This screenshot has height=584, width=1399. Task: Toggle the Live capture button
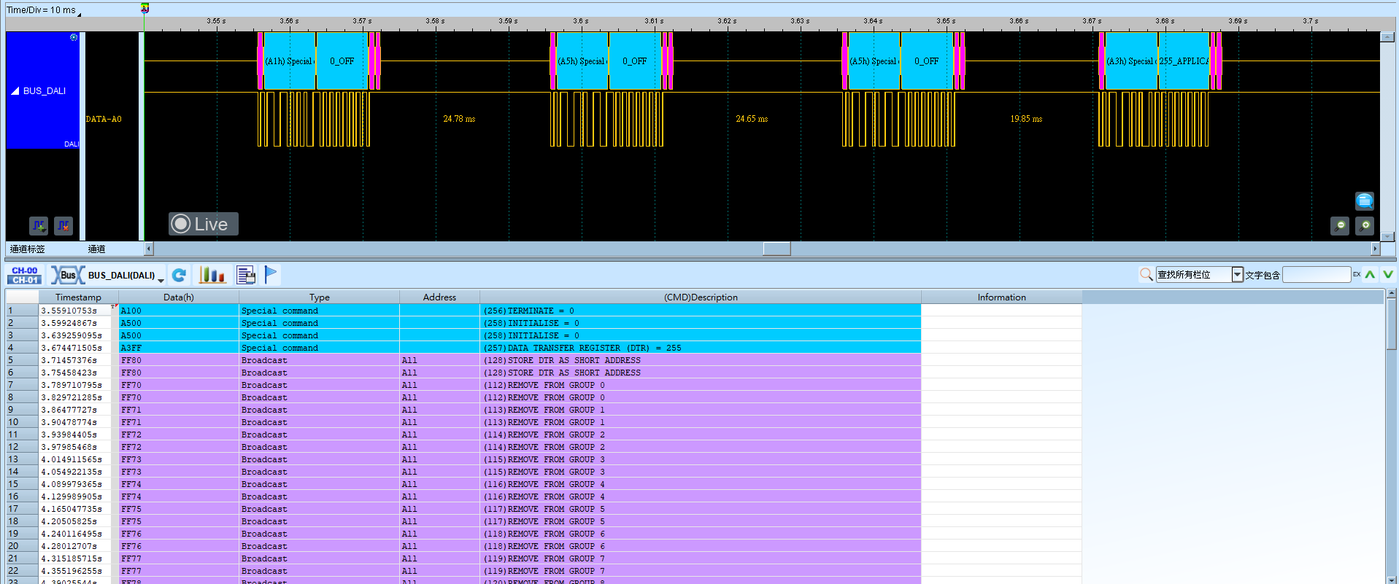point(204,224)
